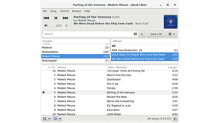Image resolution: width=220 pixels, height=123 pixels.
Task: Toggle repeat playback mode
Action: click(x=55, y=119)
